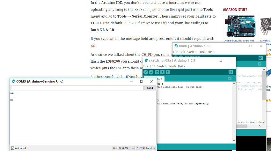This screenshot has width=271, height=151.
Task: Open File menu in Blink window
Action: click(x=176, y=52)
